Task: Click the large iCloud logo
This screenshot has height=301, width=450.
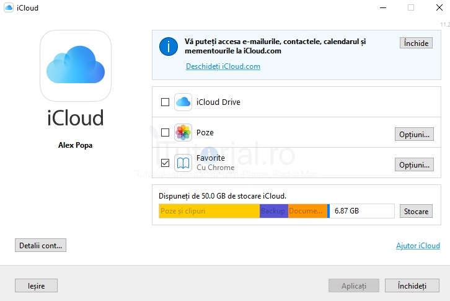Action: pyautogui.click(x=76, y=66)
